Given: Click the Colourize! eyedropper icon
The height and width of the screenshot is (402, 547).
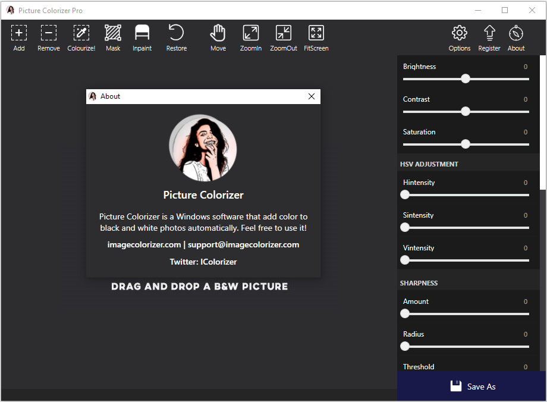Looking at the screenshot, I should tap(81, 33).
